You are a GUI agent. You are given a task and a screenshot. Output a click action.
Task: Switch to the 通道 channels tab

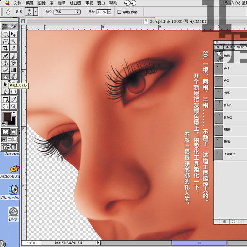[229, 47]
